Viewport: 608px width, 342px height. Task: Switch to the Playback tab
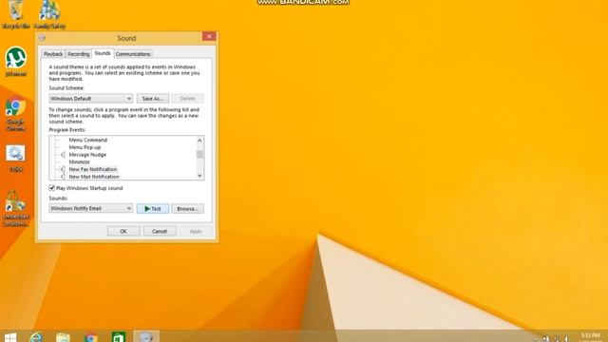(53, 54)
